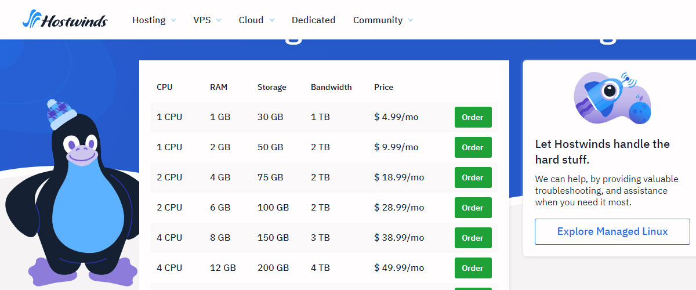
Task: Click the 6 GB RAM cell
Action: pos(220,208)
